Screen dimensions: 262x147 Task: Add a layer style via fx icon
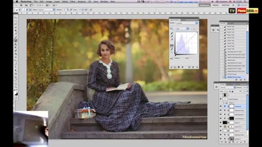tap(226, 142)
